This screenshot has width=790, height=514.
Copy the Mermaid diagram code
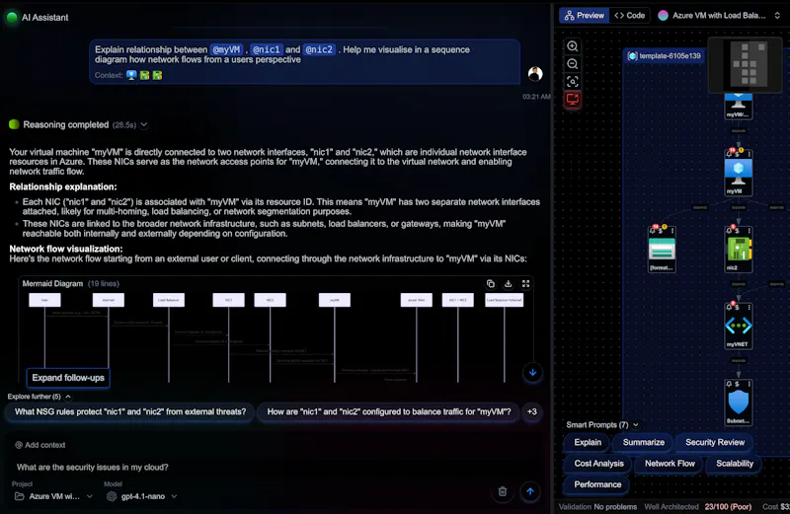491,284
